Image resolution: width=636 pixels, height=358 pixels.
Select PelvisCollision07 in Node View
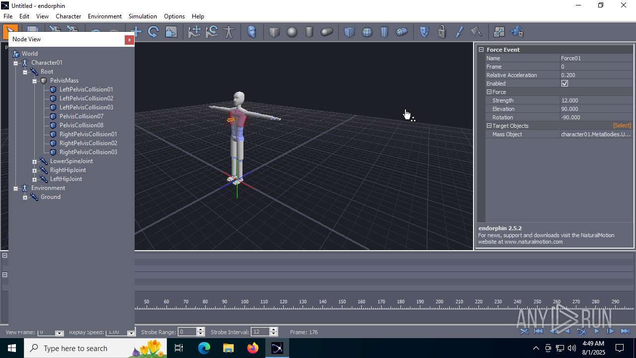[x=81, y=116]
